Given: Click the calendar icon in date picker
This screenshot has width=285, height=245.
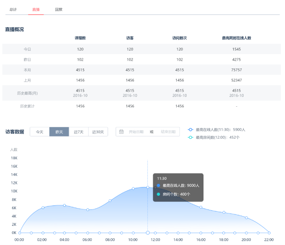Looking at the screenshot, I should 121,132.
